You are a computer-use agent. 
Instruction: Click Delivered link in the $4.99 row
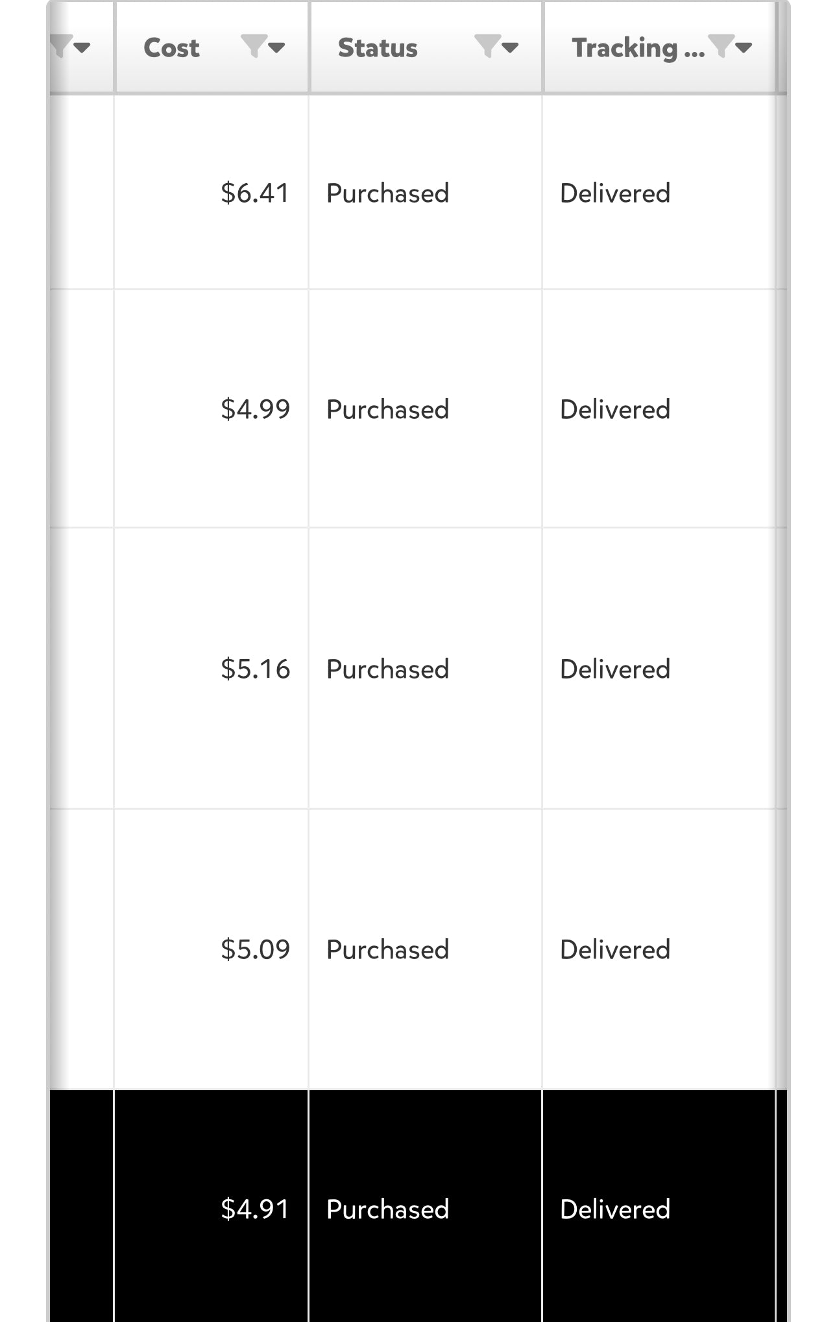click(615, 410)
